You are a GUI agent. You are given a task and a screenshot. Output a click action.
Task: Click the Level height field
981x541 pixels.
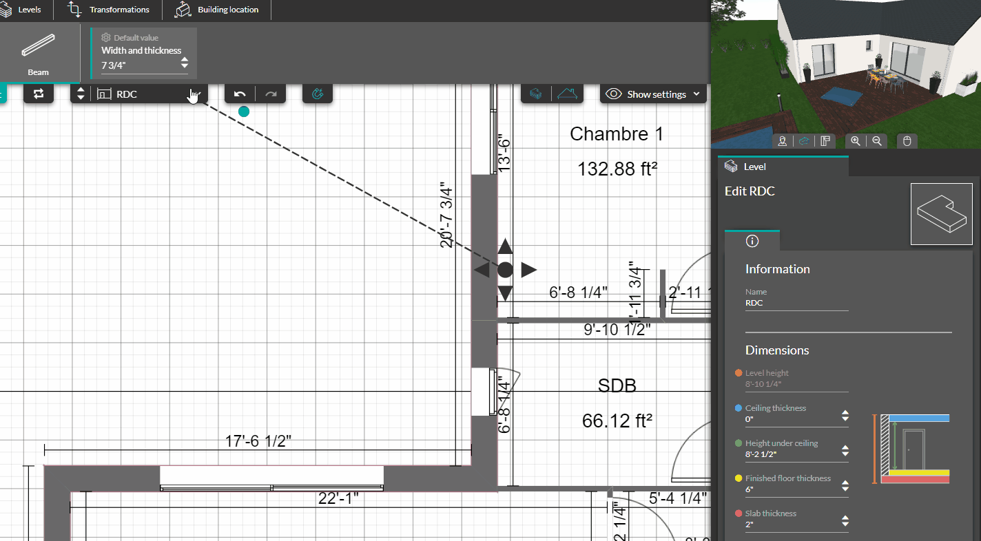point(797,384)
